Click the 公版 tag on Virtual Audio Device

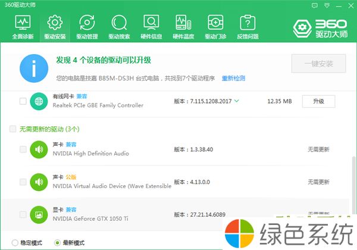coord(71,177)
